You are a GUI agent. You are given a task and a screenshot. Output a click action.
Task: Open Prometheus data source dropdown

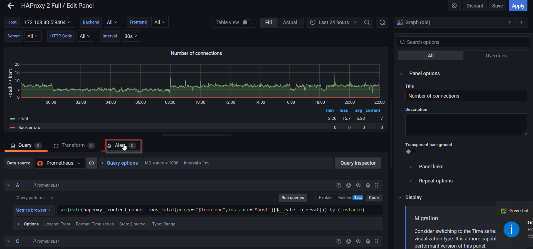[x=60, y=163]
